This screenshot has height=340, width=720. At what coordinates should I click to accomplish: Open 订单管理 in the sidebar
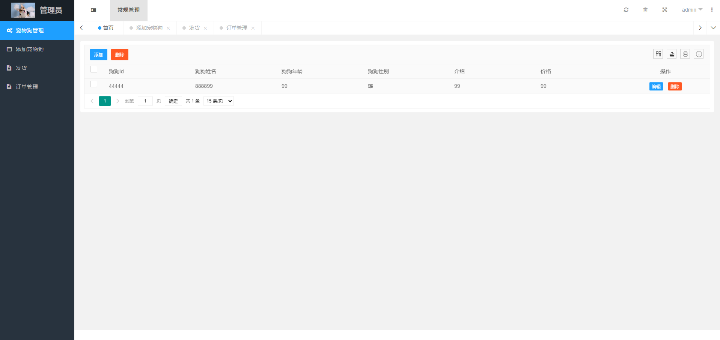click(37, 87)
